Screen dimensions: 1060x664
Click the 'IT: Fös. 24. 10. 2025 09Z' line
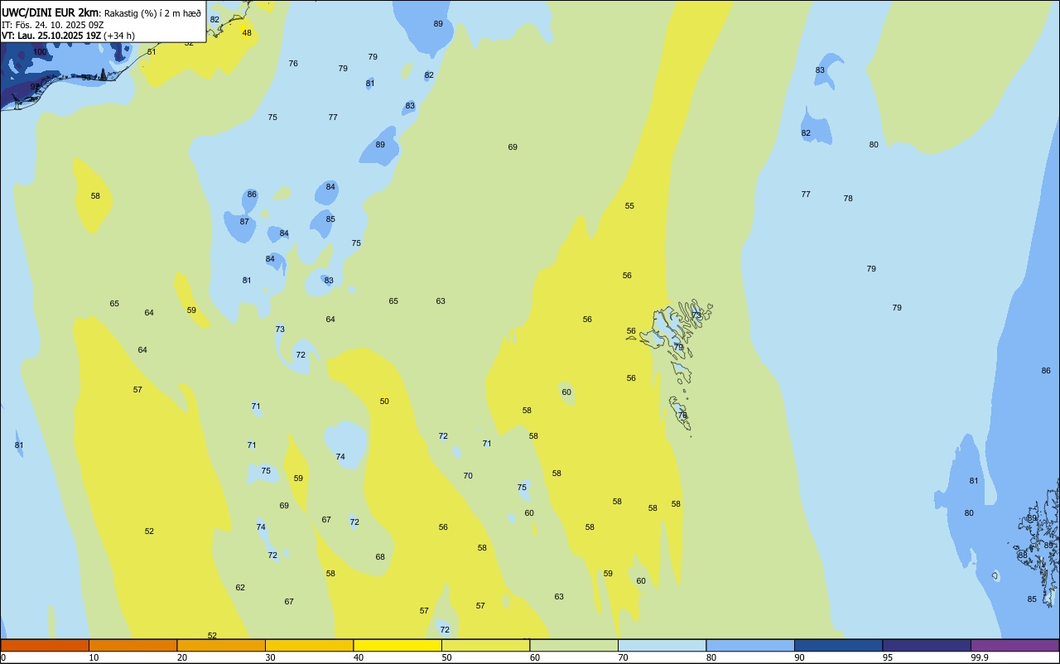point(52,25)
